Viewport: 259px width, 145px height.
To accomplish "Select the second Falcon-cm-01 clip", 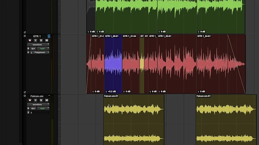I will 226,120.
